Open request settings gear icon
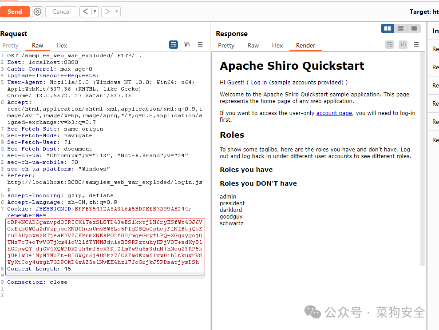Viewport: 439px width, 330px height. click(38, 12)
